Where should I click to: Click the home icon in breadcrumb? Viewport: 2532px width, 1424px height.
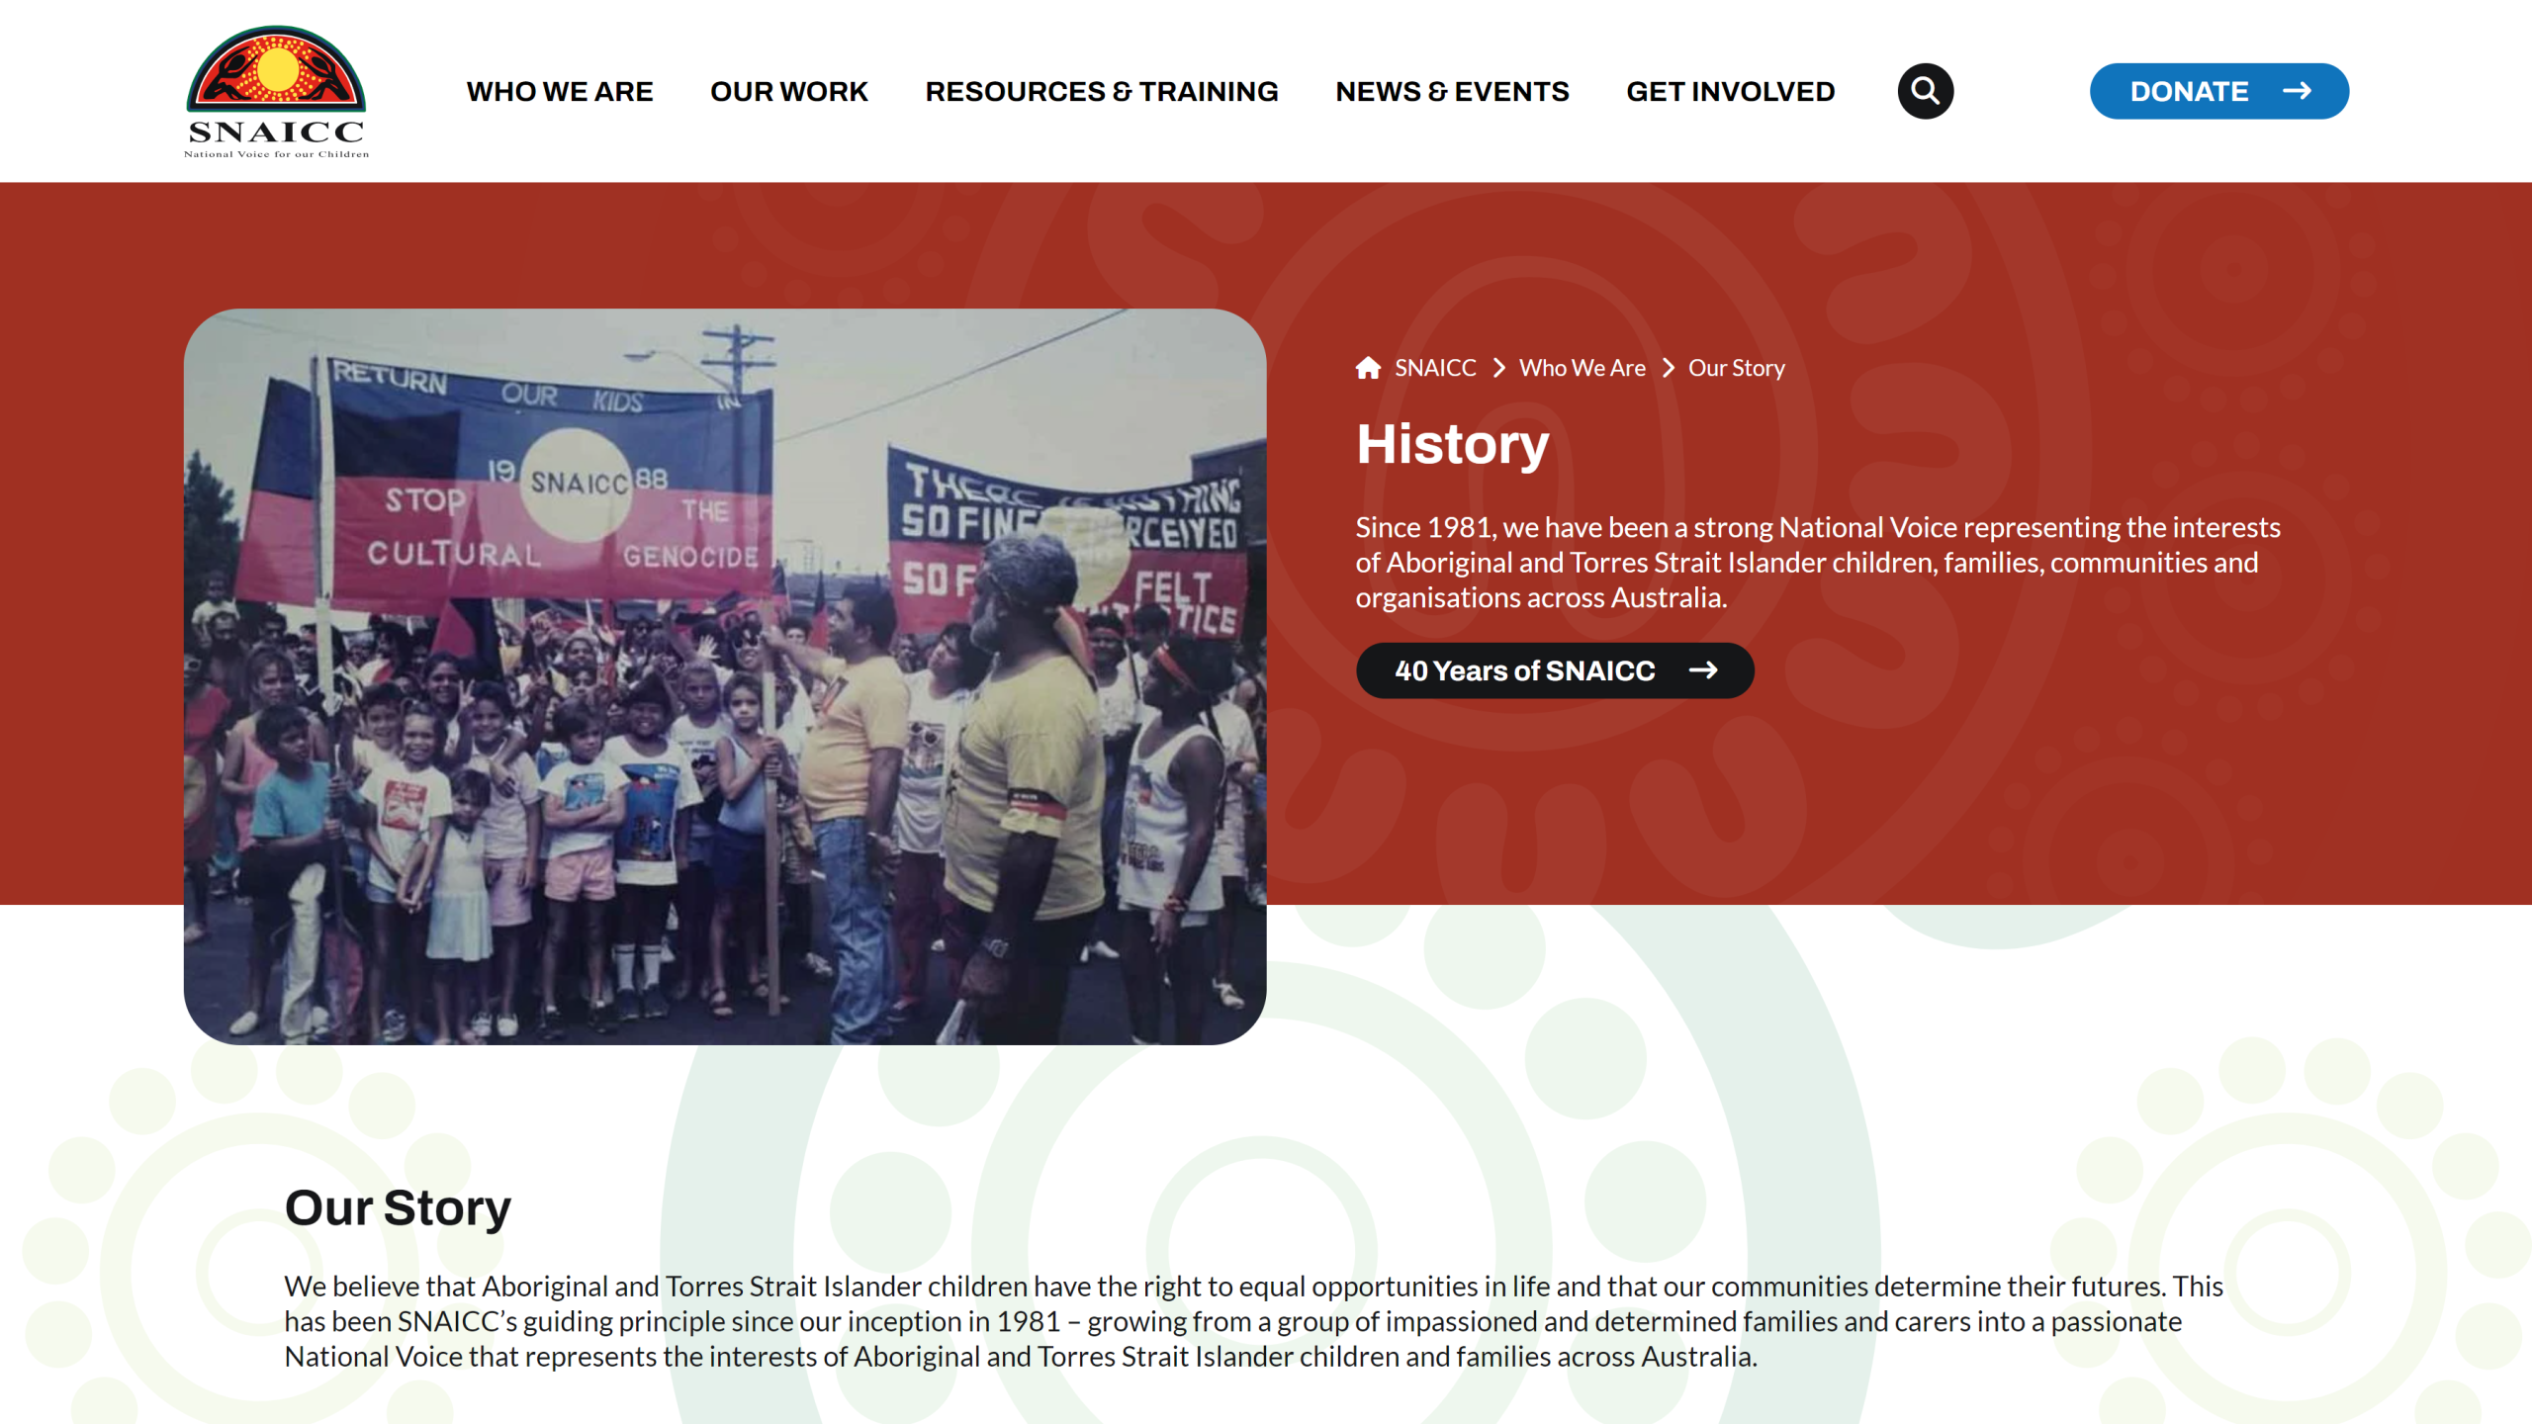(x=1368, y=368)
